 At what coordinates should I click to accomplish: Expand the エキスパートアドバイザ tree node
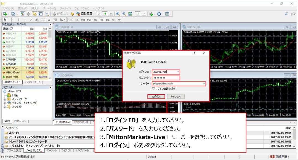tap(5, 103)
